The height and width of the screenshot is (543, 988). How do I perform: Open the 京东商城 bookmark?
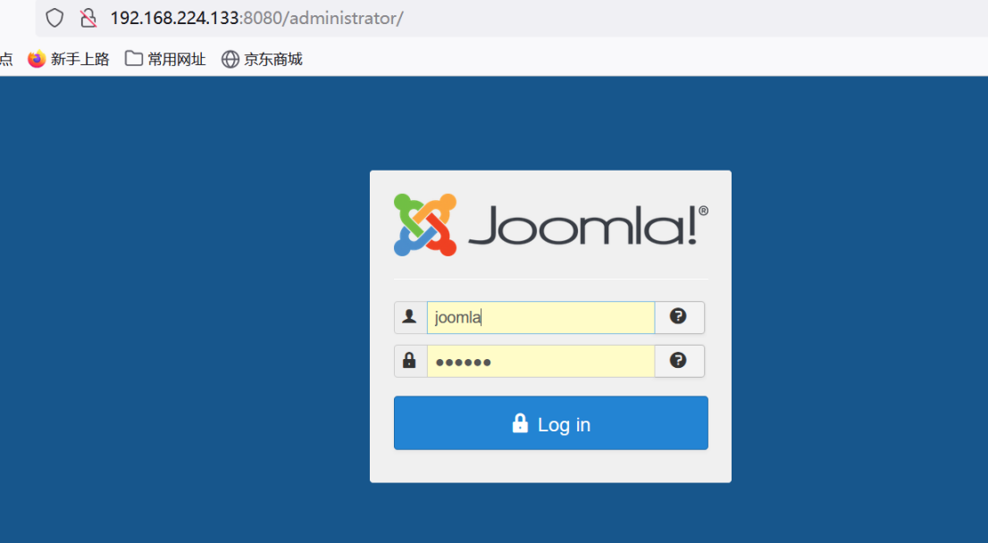262,59
